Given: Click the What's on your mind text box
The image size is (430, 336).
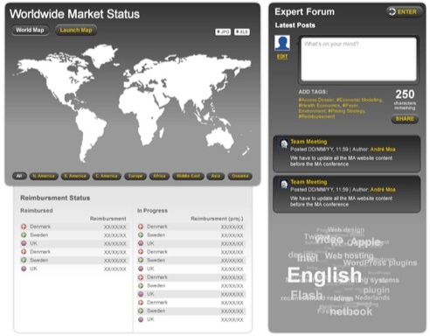Looking at the screenshot, I should click(x=358, y=59).
